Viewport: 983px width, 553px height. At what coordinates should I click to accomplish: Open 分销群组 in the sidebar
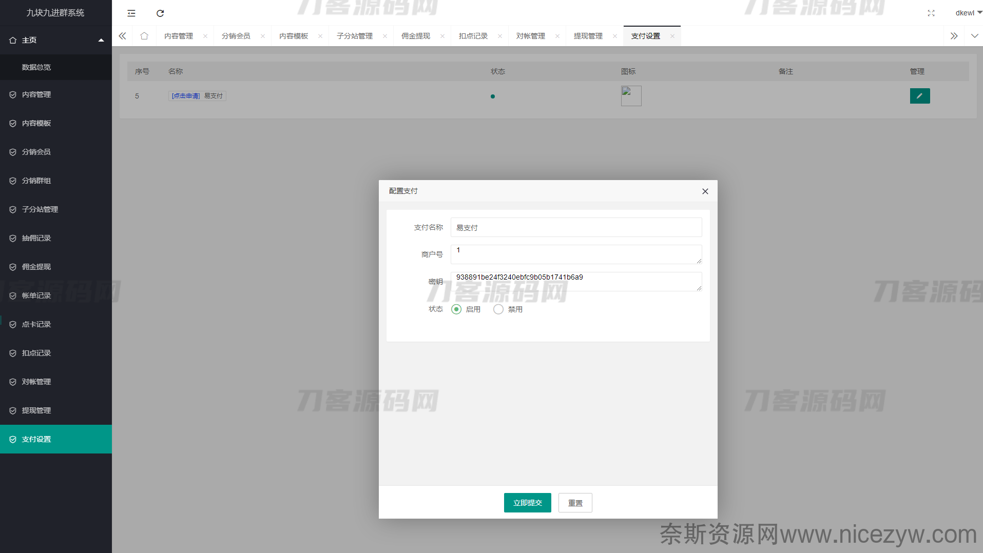[56, 181]
